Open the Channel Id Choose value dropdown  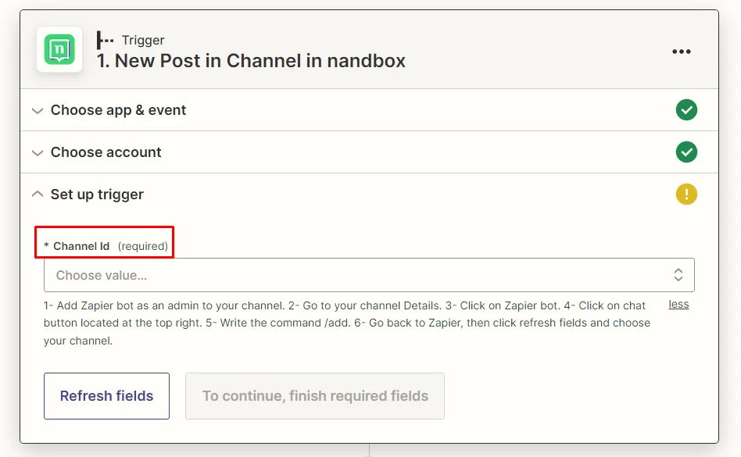(369, 275)
